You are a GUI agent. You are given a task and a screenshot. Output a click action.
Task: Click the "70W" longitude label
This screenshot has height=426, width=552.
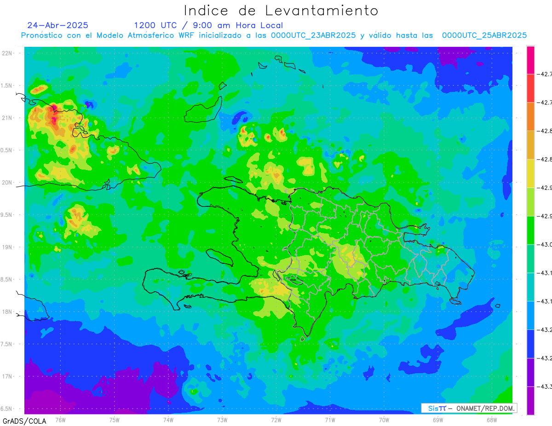point(384,420)
